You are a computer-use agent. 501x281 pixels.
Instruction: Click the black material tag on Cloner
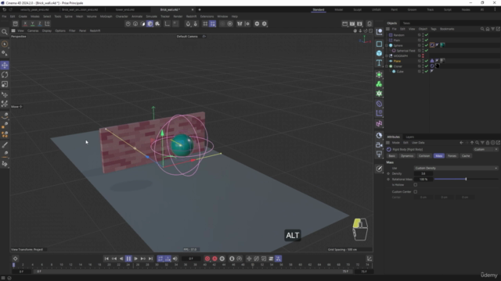coord(437,66)
